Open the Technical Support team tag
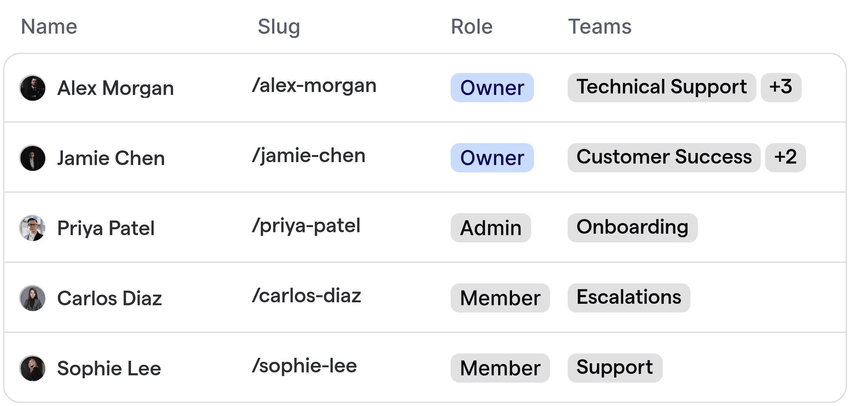This screenshot has height=406, width=850. coord(662,88)
